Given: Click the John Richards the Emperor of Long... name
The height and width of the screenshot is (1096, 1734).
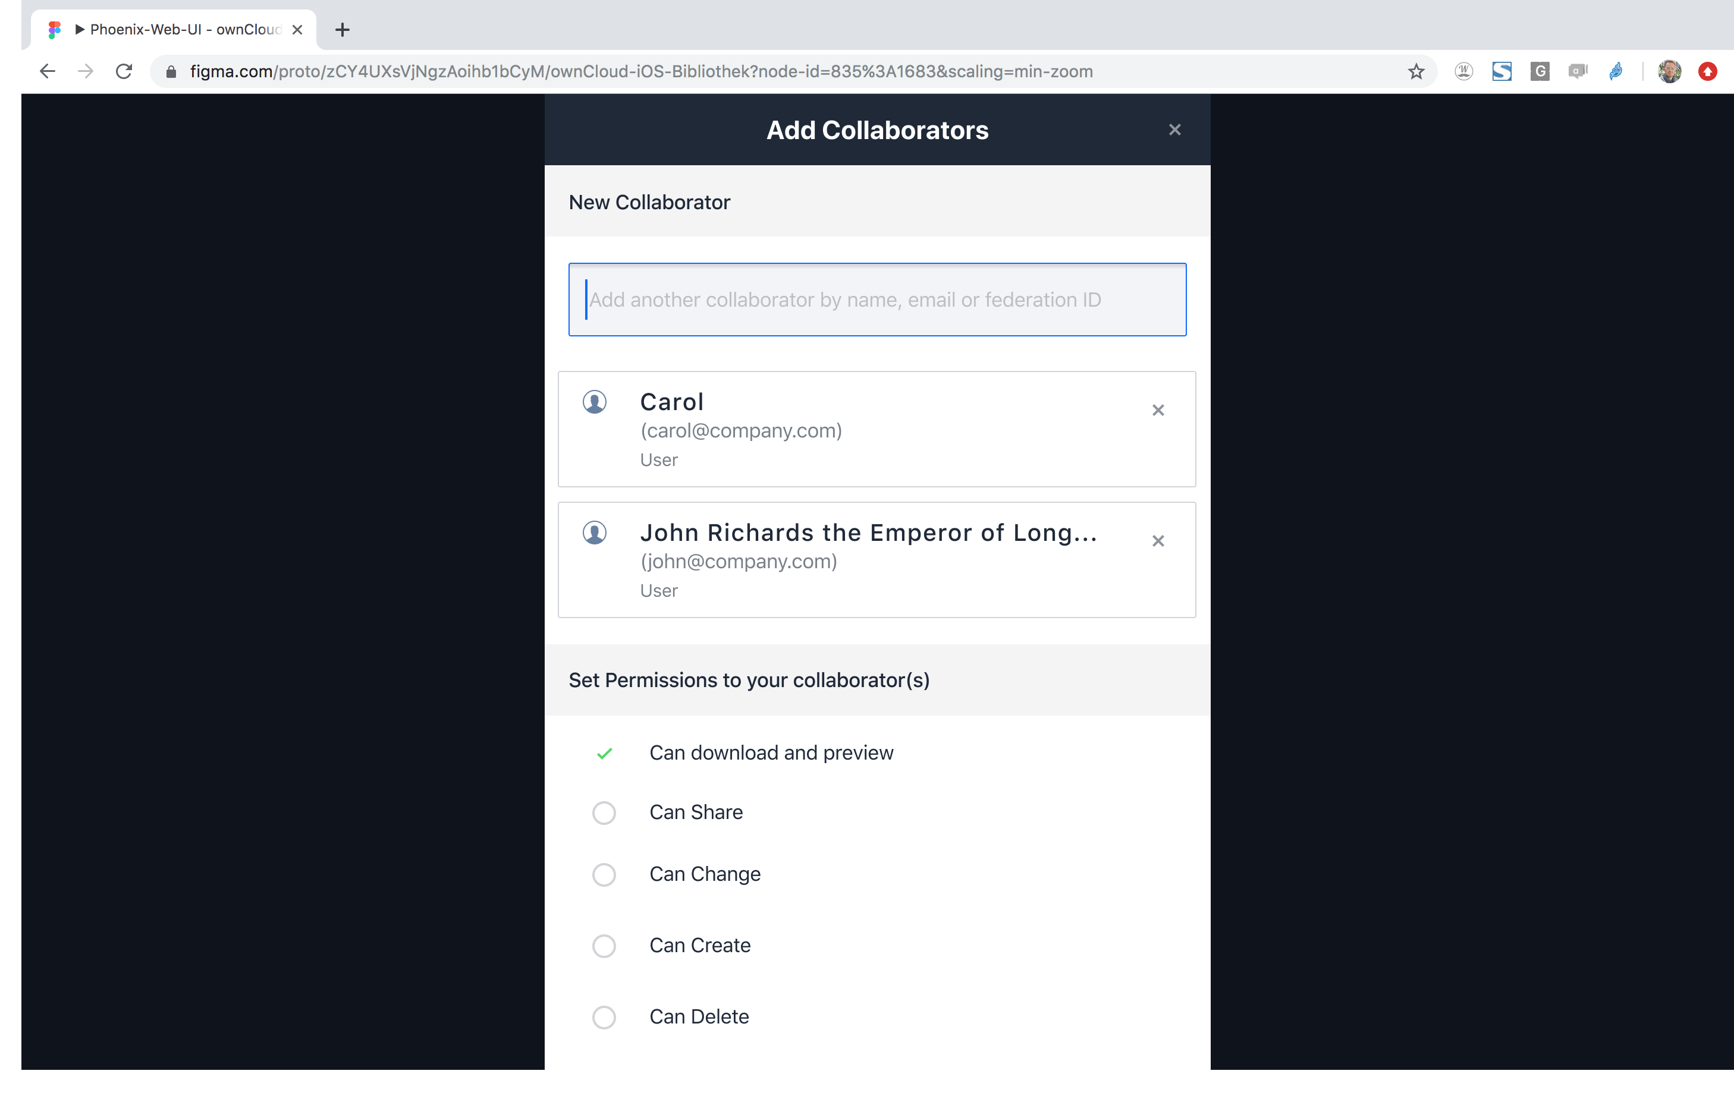Looking at the screenshot, I should click(868, 533).
